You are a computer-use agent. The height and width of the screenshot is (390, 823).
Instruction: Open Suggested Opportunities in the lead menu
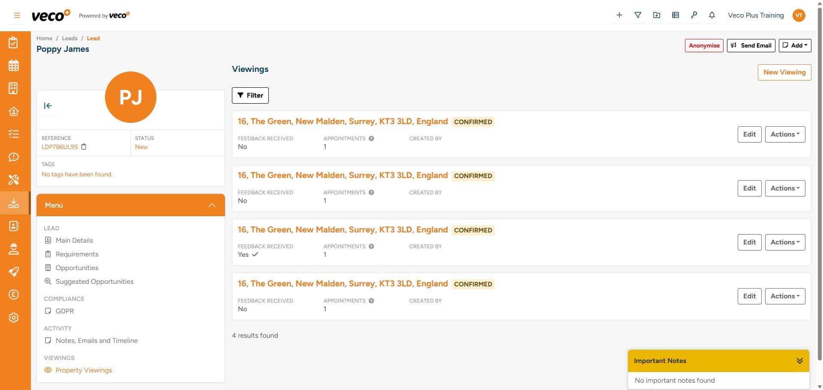coord(94,282)
